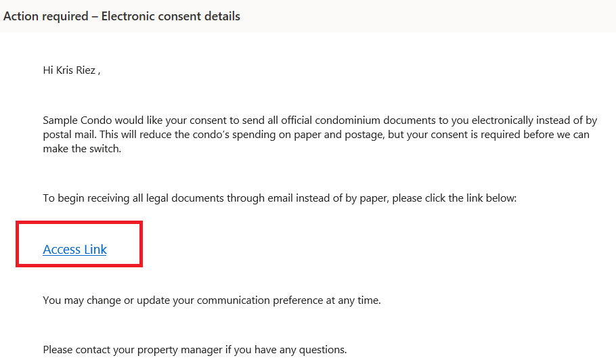
Task: Open the Access Link hyperlink
Action: pos(74,250)
